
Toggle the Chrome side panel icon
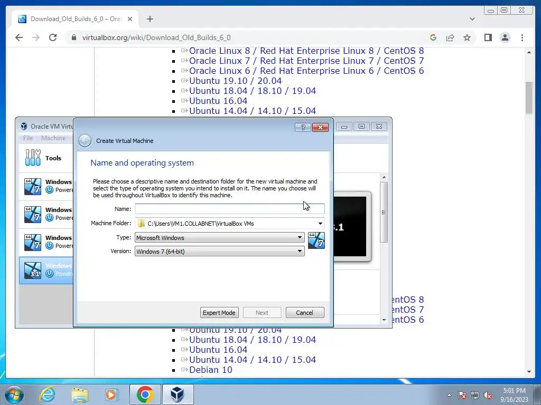click(488, 37)
